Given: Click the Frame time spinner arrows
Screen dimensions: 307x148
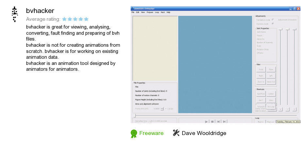Looking at the screenshot, I should [x=162, y=109].
